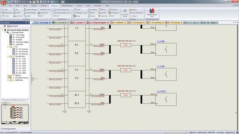Select the Rectangle tool
The image size is (239, 134).
pos(7,13)
